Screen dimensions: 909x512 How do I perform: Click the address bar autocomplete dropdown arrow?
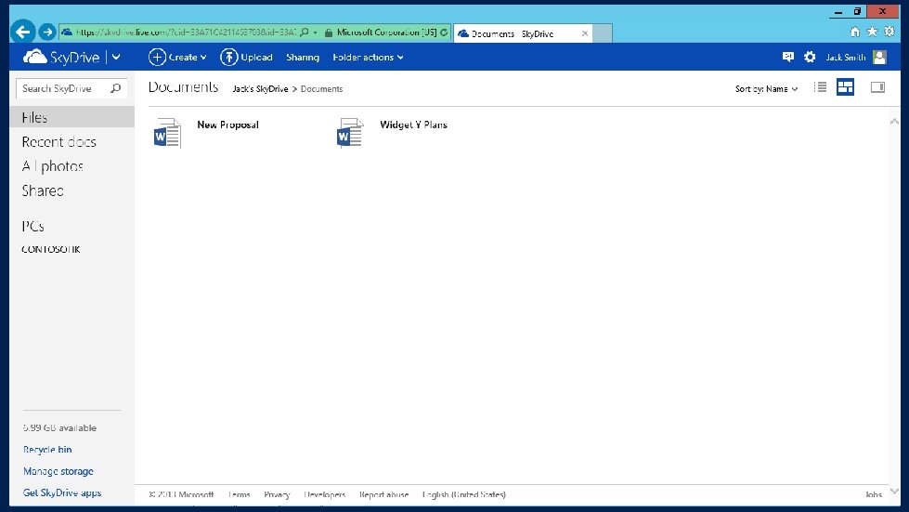click(316, 33)
